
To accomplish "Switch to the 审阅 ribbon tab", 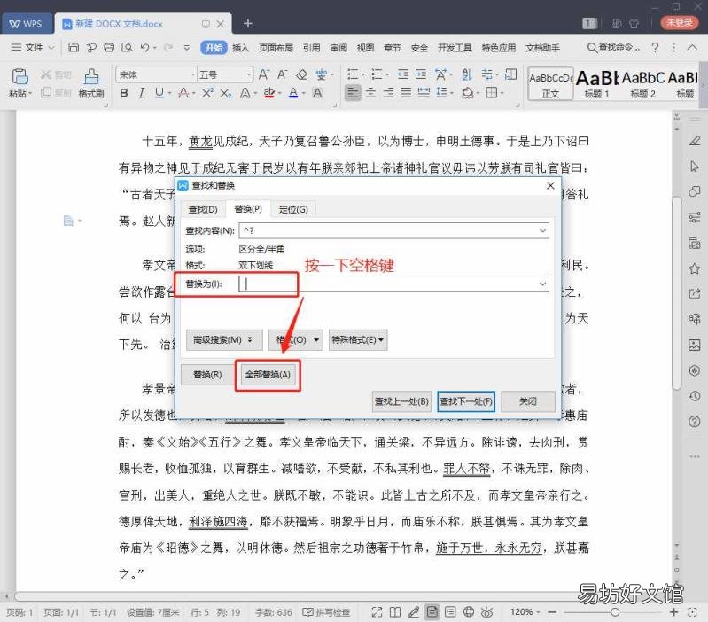I will [x=338, y=47].
